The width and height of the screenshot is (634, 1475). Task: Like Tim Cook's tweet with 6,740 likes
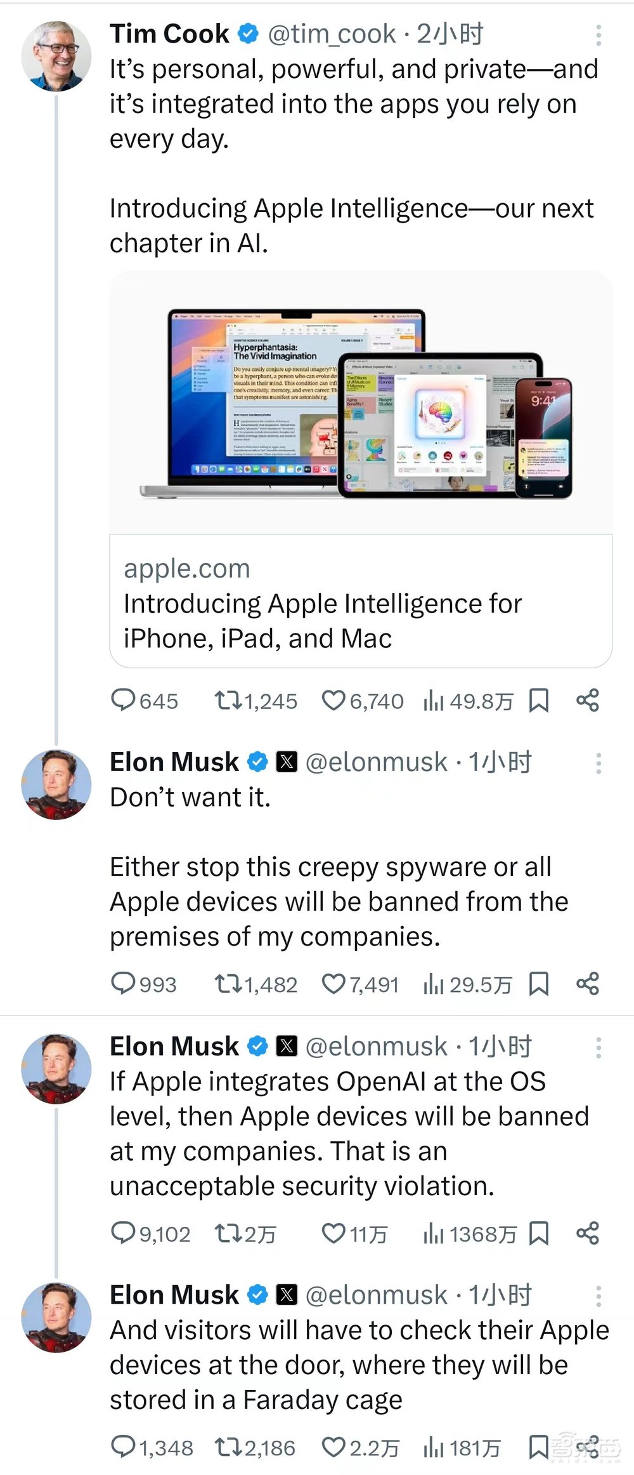tap(333, 700)
